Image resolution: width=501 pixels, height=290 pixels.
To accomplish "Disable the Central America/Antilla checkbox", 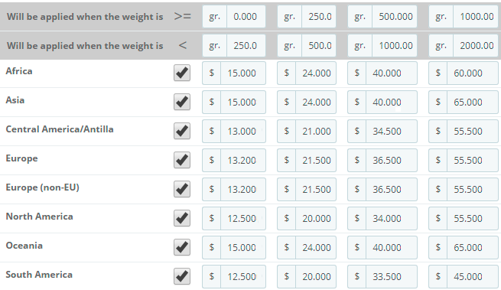I will (x=182, y=131).
